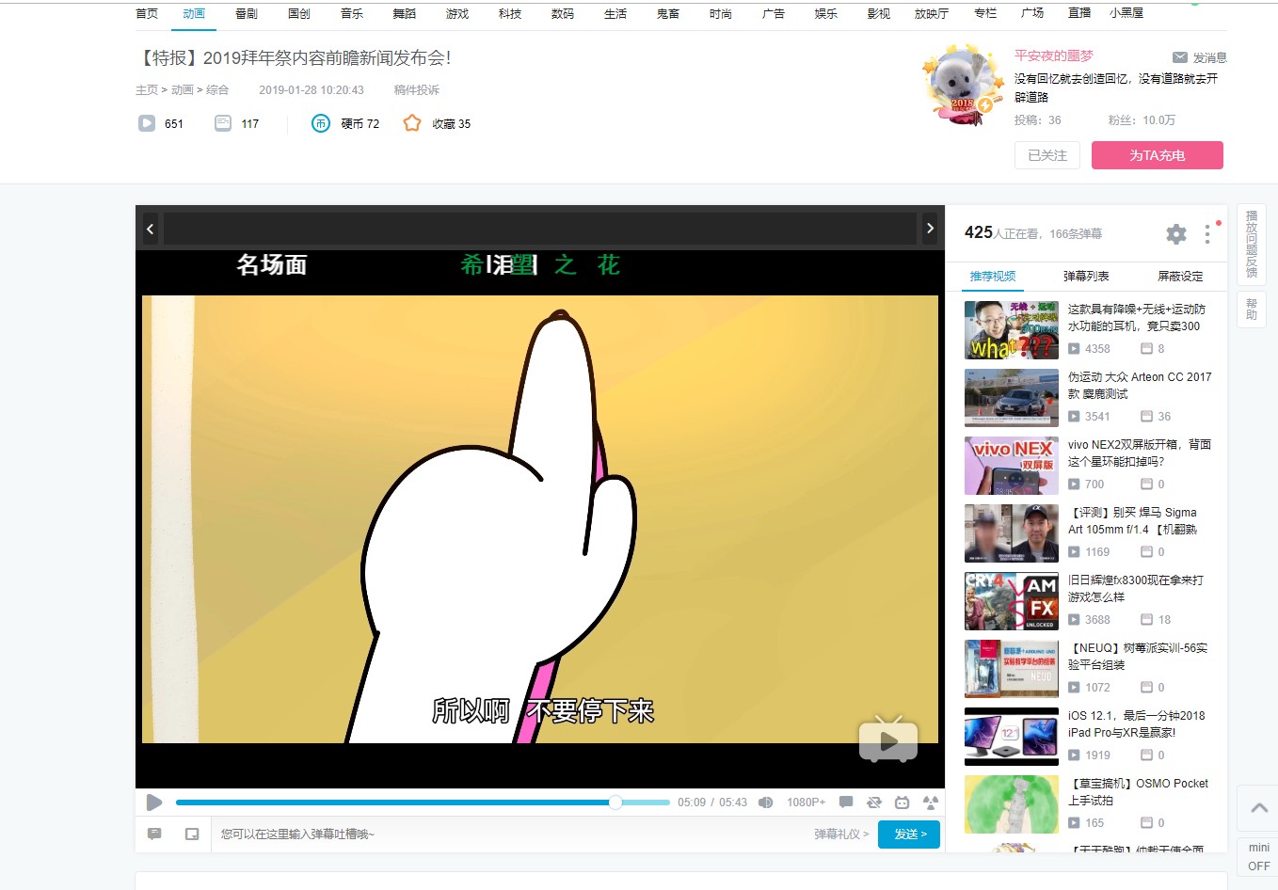Open the 番剧 navigation item
The height and width of the screenshot is (890, 1278).
pyautogui.click(x=247, y=13)
